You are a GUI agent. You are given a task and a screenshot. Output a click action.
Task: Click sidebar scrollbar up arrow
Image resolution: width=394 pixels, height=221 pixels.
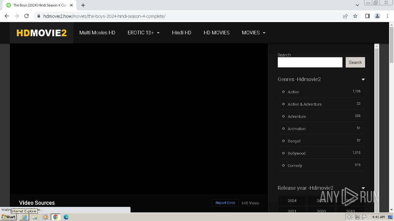376,46
